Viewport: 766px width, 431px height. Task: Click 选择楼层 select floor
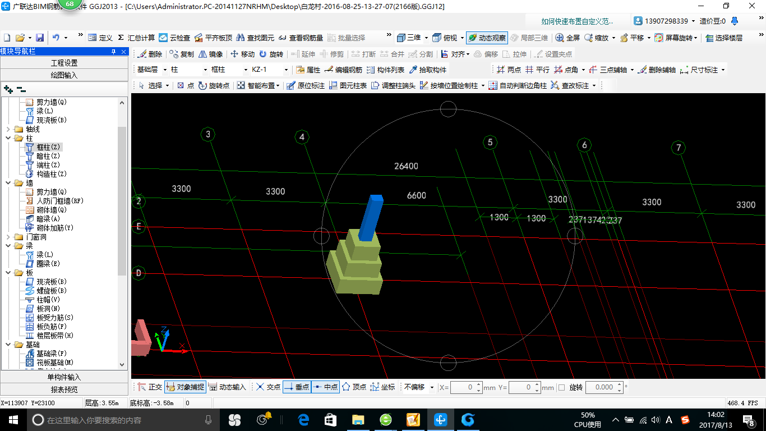pos(724,38)
